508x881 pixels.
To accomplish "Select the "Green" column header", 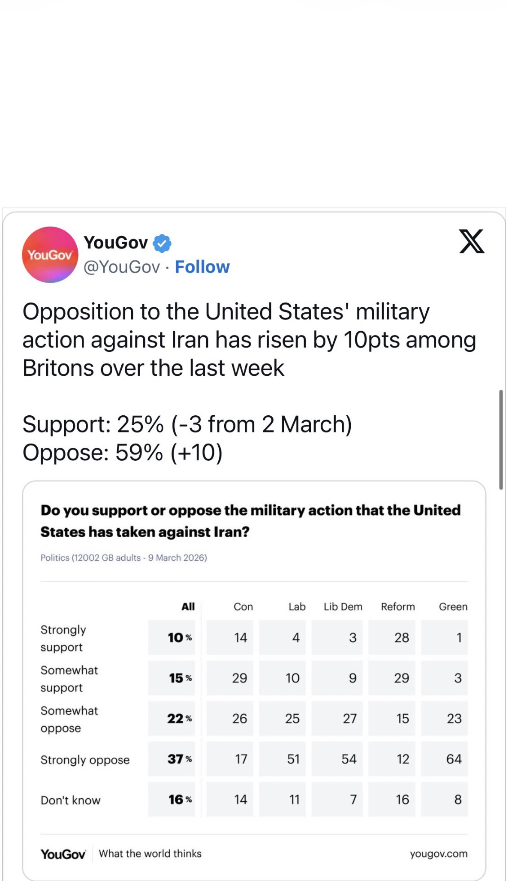I will point(453,607).
